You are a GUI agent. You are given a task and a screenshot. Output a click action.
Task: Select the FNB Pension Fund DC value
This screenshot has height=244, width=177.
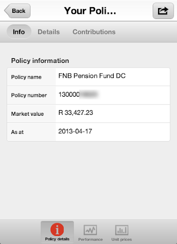pos(92,76)
